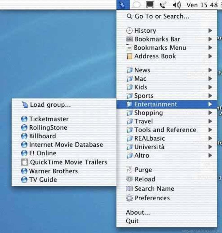This screenshot has width=222, height=233.
Task: Click the Mac folder icon
Action: click(129, 79)
